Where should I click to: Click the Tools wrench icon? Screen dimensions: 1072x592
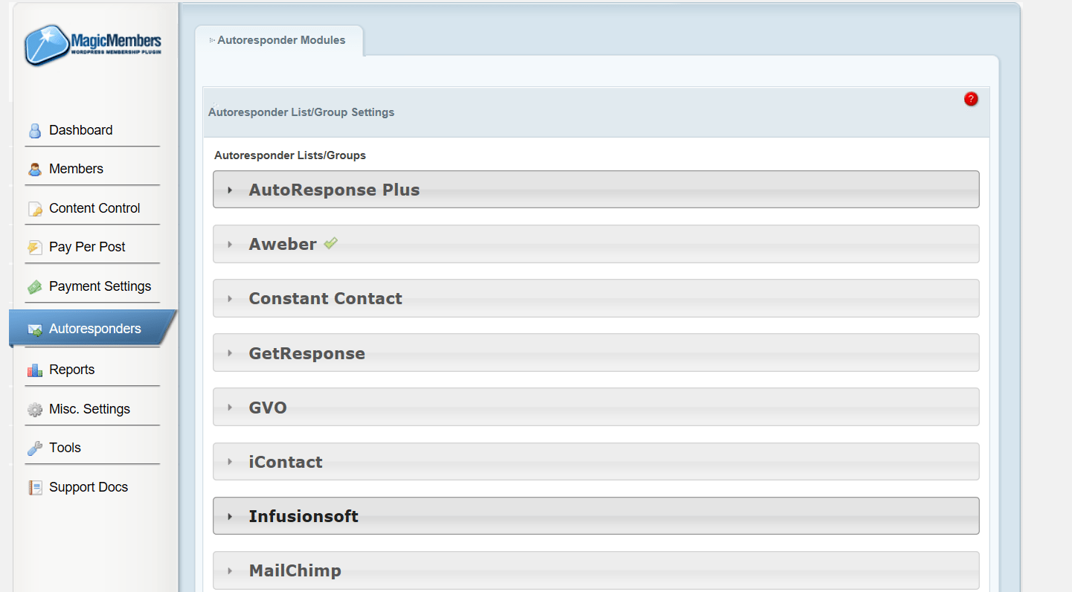point(35,448)
